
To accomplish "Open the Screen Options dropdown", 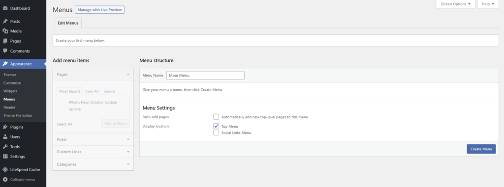I will [x=455, y=4].
